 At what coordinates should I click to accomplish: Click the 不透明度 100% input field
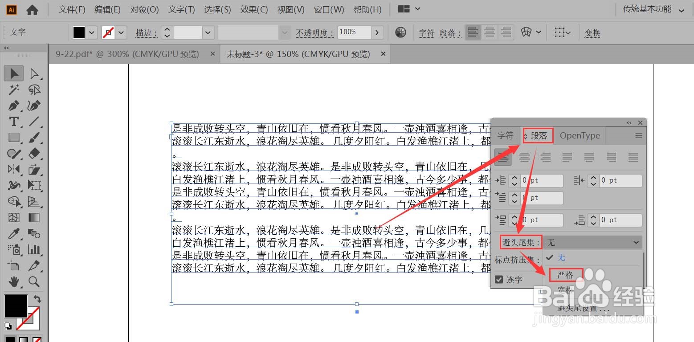(x=354, y=32)
